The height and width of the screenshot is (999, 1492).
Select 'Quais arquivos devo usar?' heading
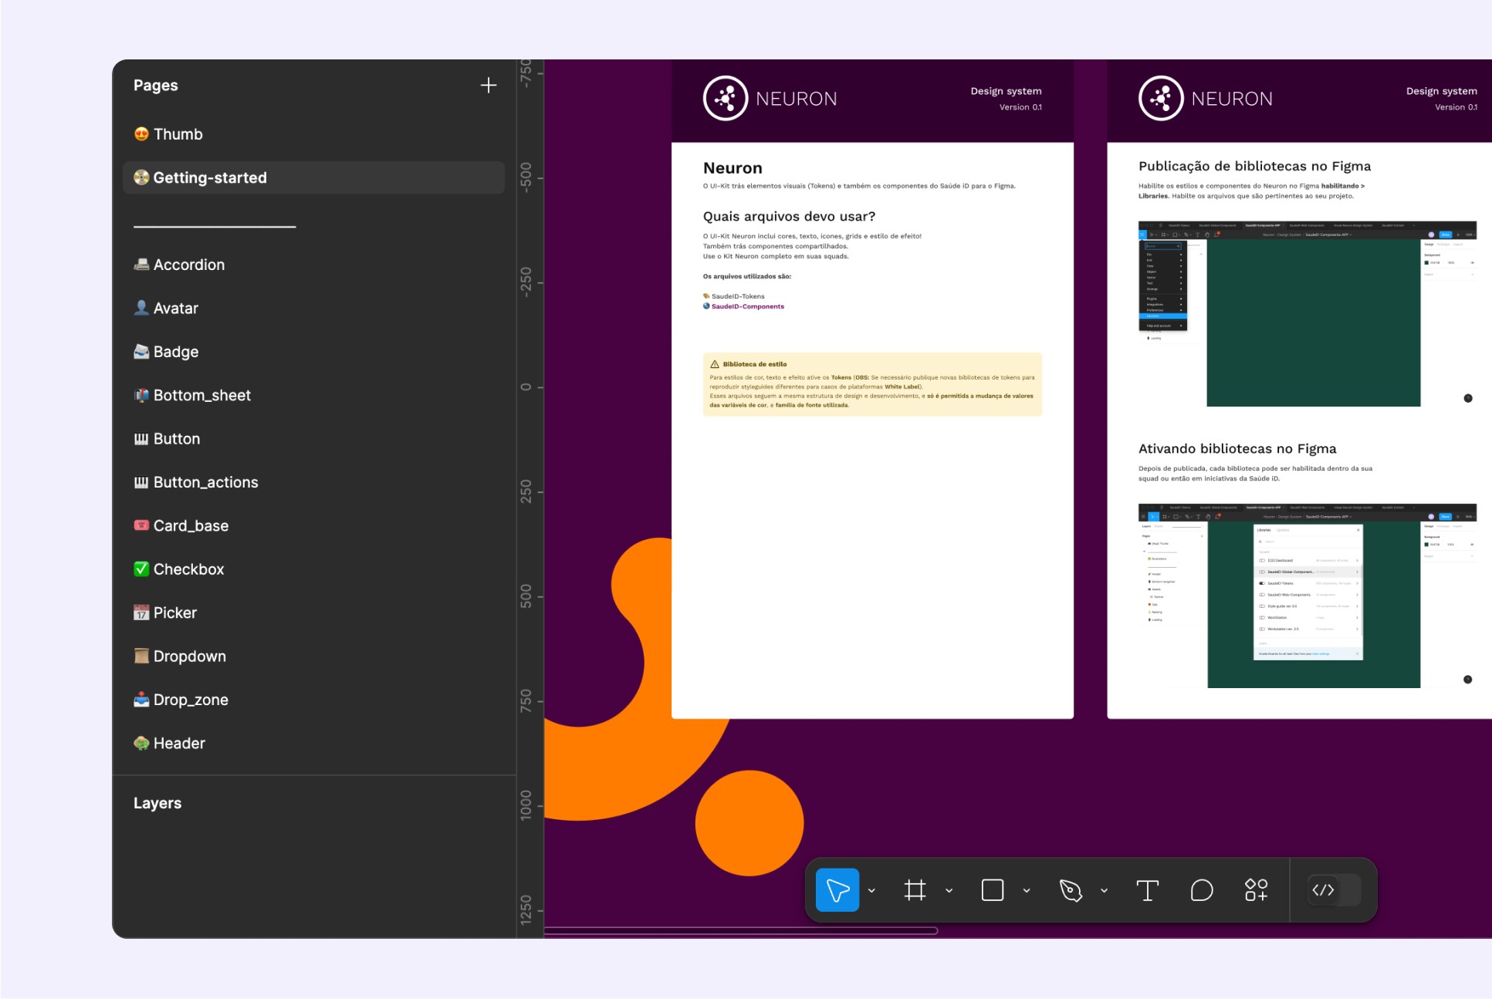tap(789, 217)
